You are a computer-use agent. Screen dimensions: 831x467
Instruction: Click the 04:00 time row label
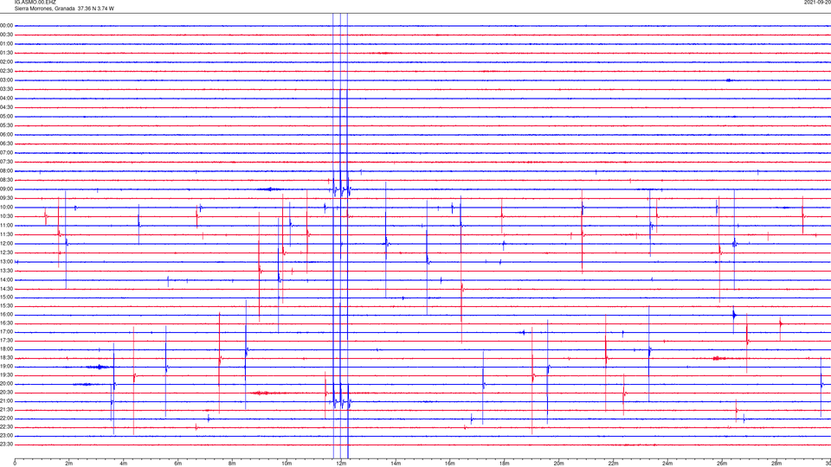[x=6, y=99]
